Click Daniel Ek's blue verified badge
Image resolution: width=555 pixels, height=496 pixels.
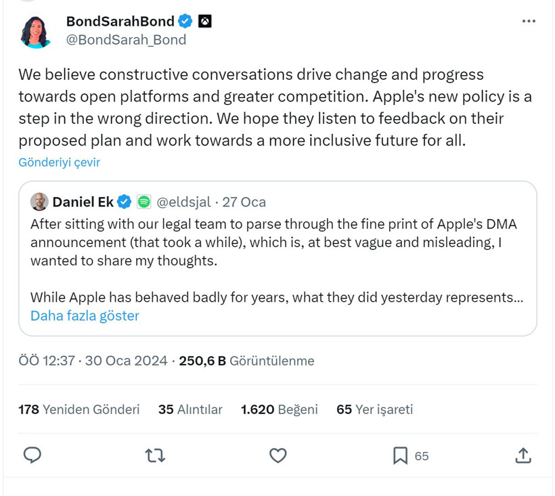pyautogui.click(x=123, y=201)
